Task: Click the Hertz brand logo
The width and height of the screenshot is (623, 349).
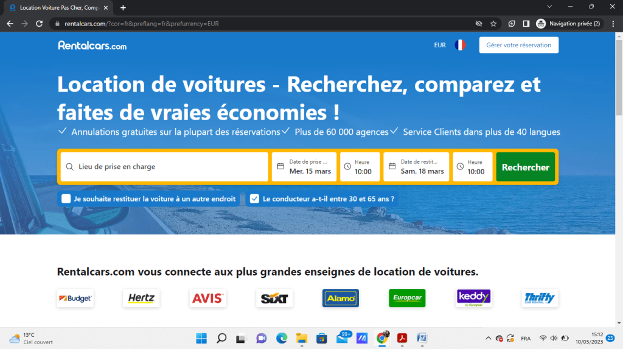Action: [141, 298]
